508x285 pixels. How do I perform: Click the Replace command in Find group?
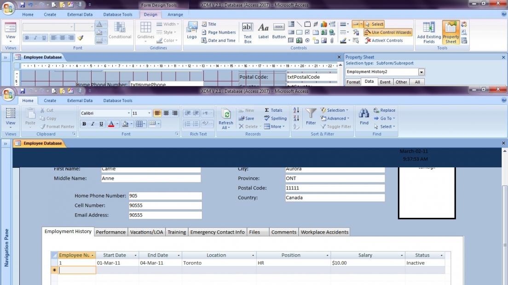tap(384, 110)
